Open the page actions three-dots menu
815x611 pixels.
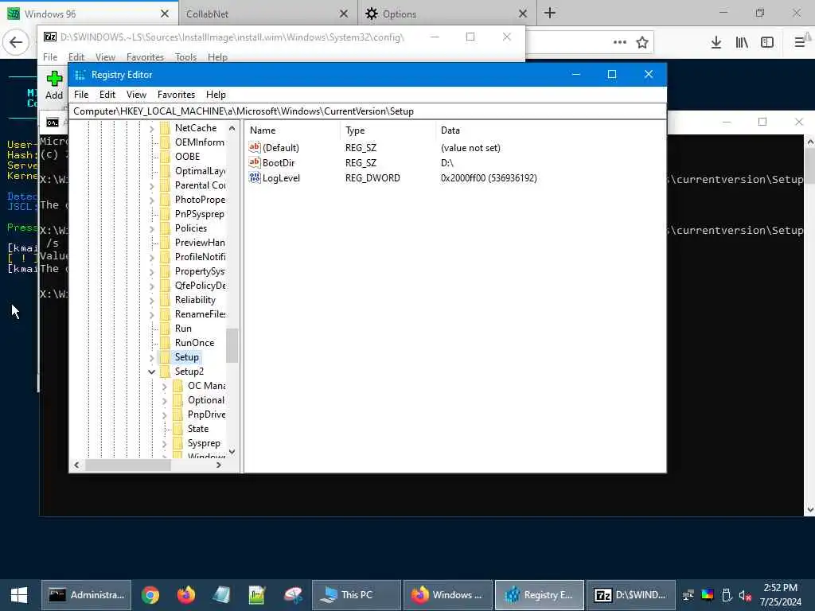pos(619,43)
